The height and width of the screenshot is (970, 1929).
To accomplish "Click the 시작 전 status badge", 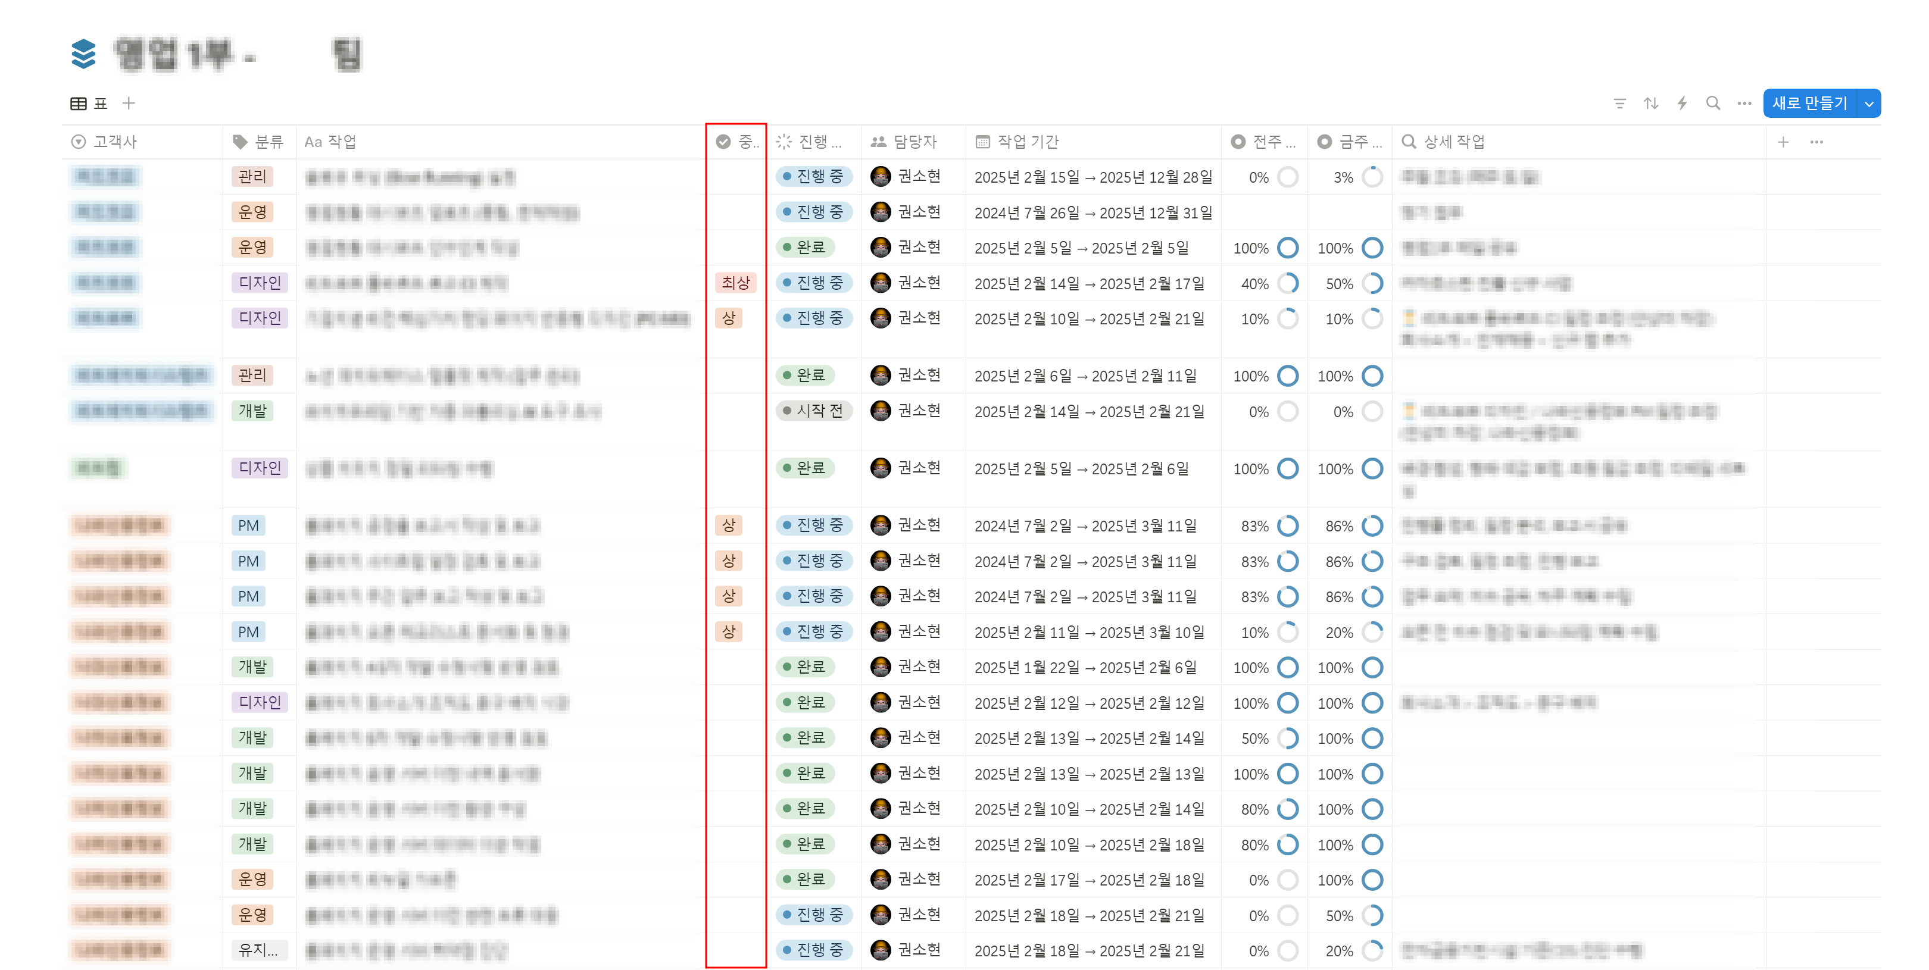I will click(x=813, y=411).
